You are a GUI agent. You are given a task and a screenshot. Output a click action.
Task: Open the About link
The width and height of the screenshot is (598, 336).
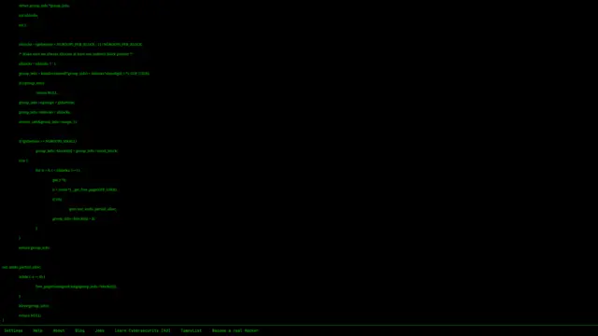(x=59, y=330)
